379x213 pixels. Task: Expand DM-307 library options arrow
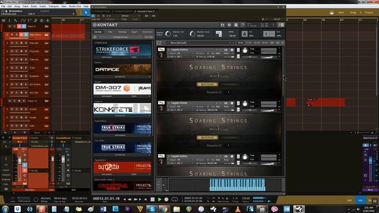click(149, 96)
